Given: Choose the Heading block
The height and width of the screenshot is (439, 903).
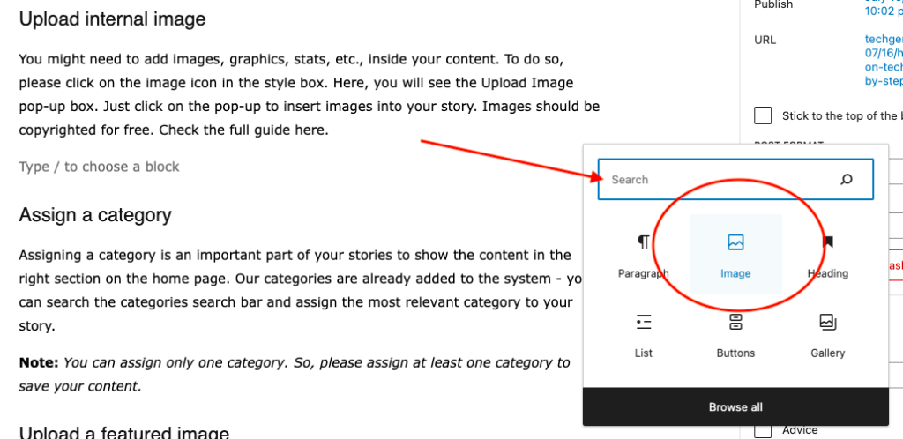Looking at the screenshot, I should pyautogui.click(x=827, y=254).
